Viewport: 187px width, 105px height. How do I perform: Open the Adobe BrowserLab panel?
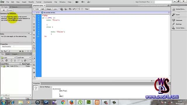point(179,9)
